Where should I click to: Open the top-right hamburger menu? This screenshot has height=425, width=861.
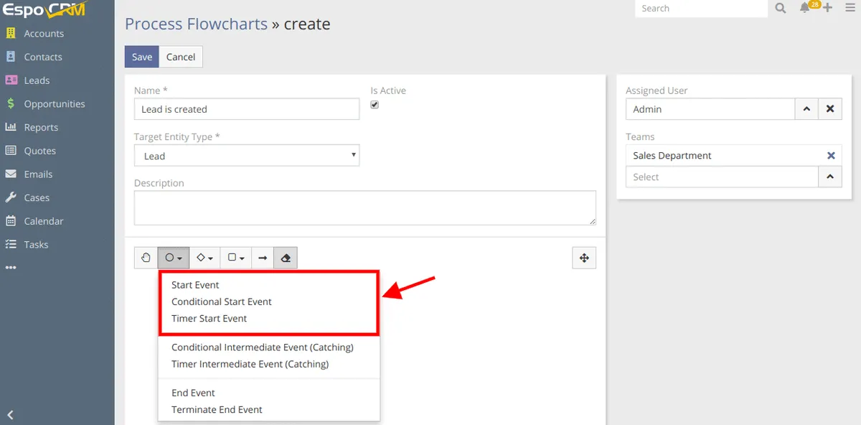pyautogui.click(x=850, y=9)
